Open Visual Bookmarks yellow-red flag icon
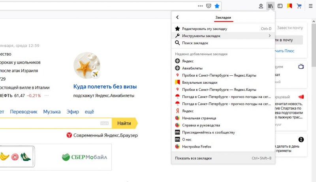This screenshot has width=316, height=182. (290, 6)
